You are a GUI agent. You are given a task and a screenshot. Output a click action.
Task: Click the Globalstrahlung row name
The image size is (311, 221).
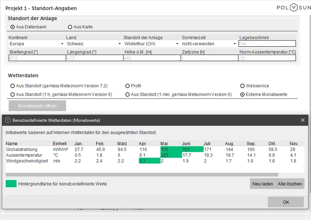(22, 149)
